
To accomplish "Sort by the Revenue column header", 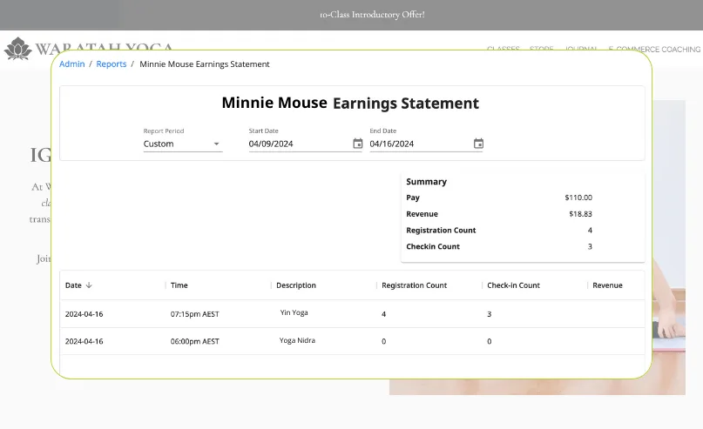I will (607, 285).
